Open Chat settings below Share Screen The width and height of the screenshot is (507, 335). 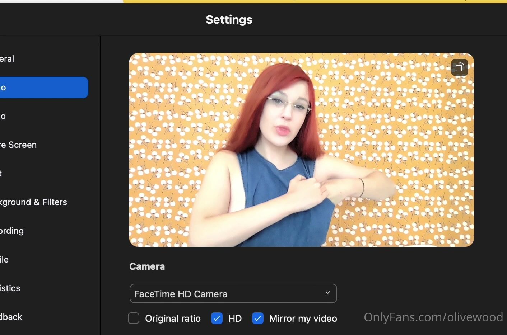2,174
